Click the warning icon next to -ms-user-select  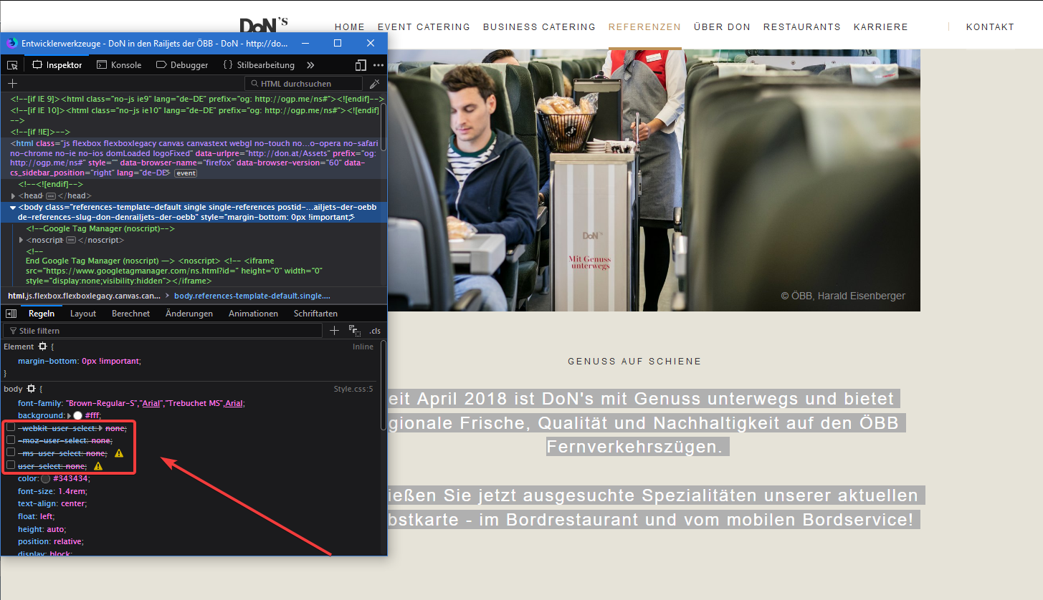point(119,453)
